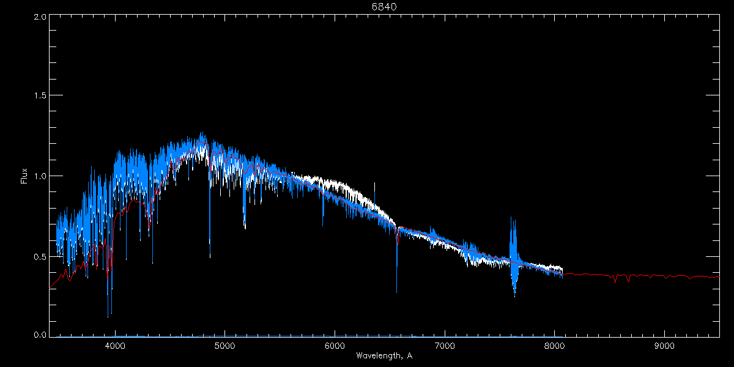Click the 0.0 flux tick label
This screenshot has width=734, height=367.
point(40,335)
